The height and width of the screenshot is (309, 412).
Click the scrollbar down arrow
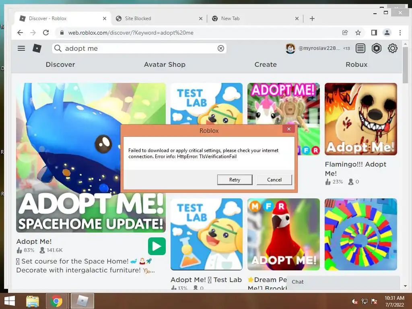(405, 286)
